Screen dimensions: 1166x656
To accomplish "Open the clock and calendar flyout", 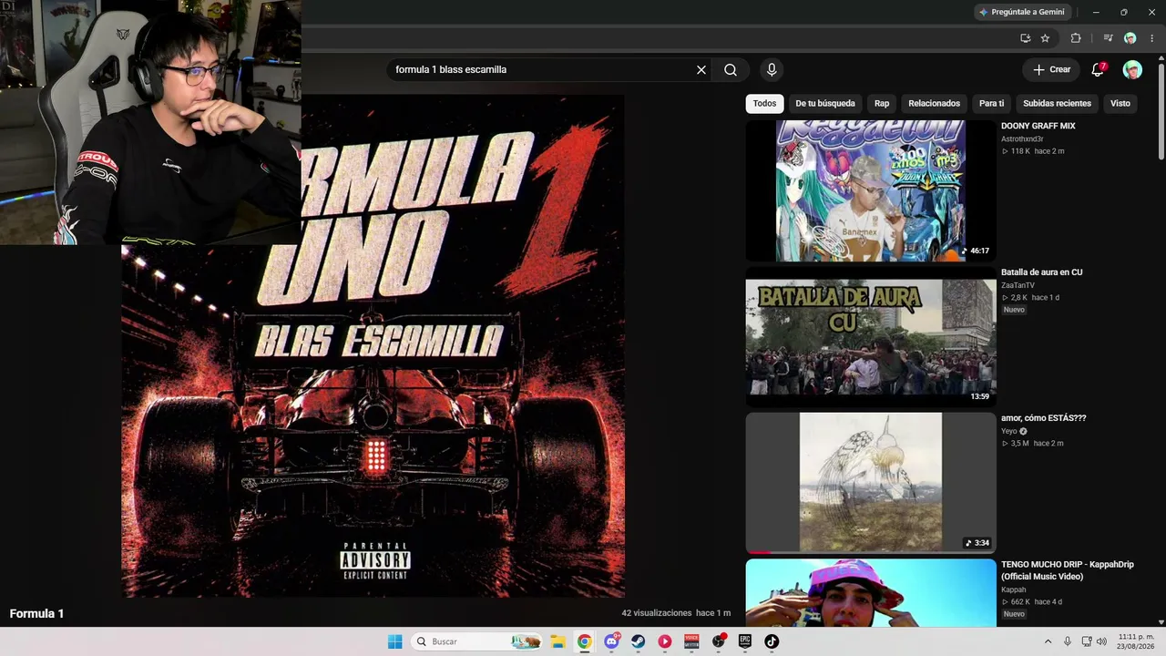I will 1136,641.
